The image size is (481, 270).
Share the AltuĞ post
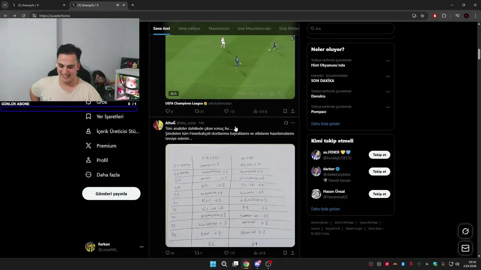point(293,253)
